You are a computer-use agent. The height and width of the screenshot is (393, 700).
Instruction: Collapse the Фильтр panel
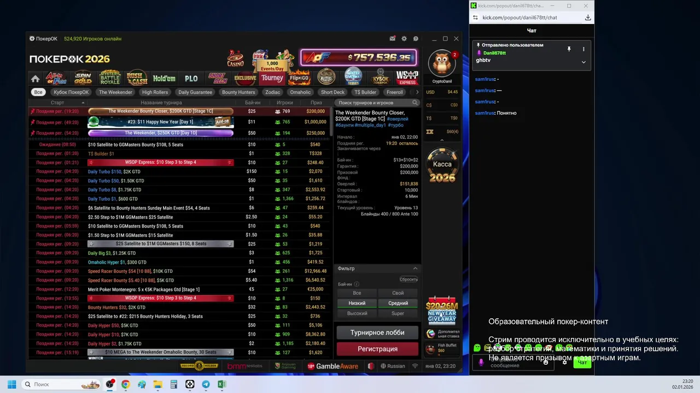415,269
